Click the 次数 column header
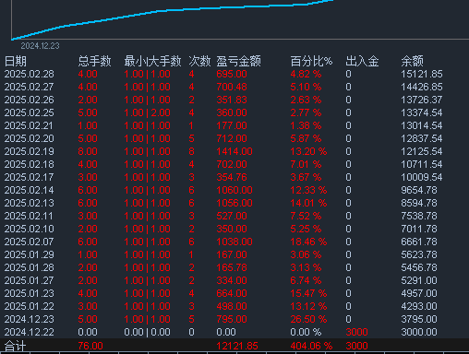 pyautogui.click(x=199, y=61)
